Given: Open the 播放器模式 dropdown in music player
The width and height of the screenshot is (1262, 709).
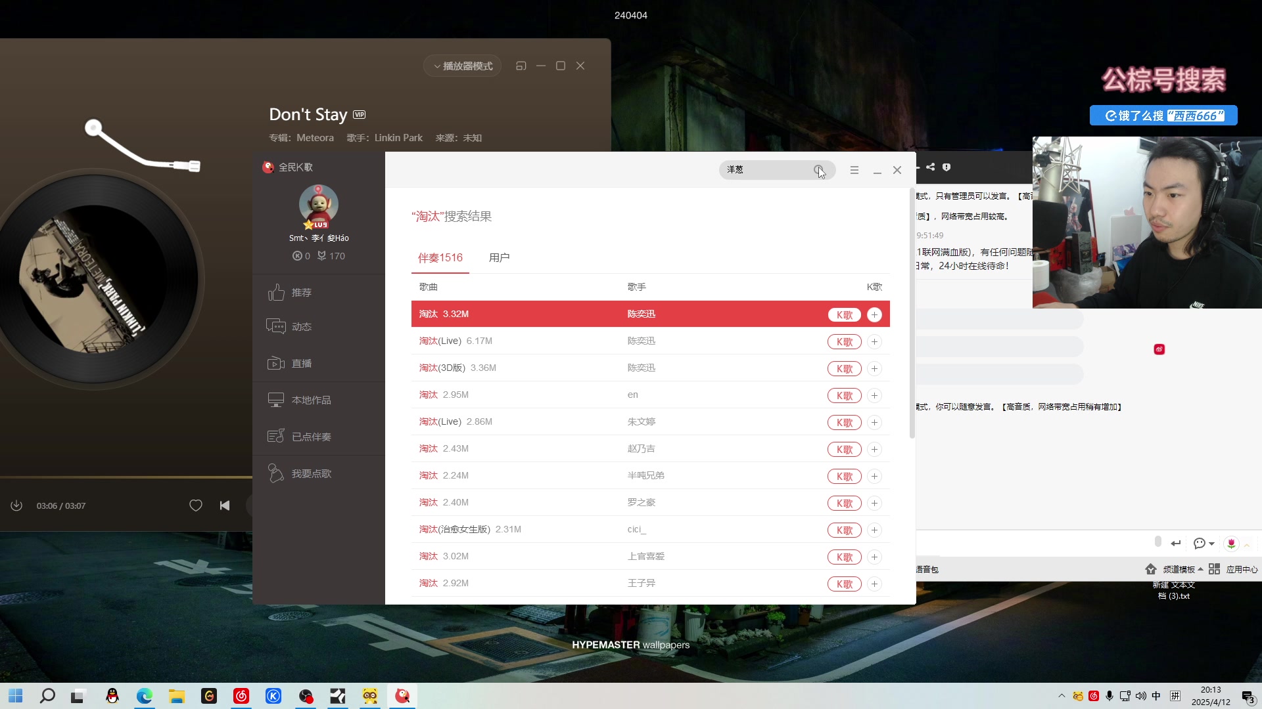Looking at the screenshot, I should pos(463,66).
